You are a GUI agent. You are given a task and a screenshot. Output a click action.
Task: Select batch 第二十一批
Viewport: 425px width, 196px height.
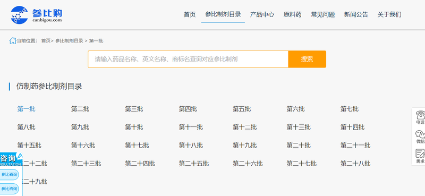coord(355,146)
